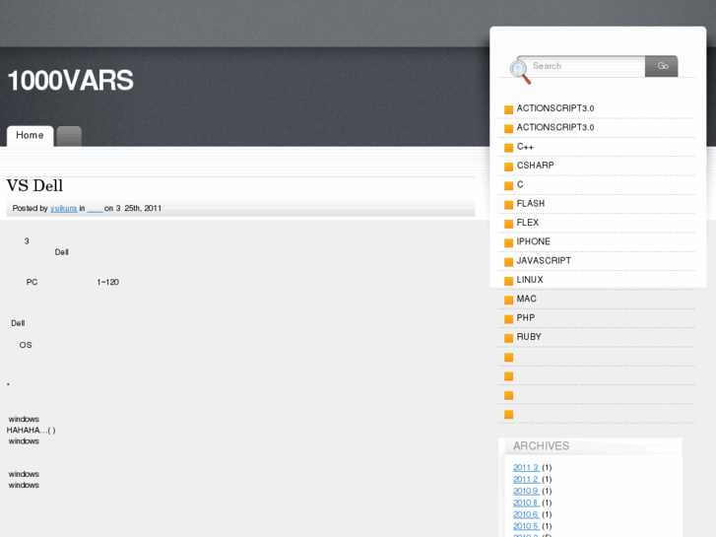Click orange icon beside C++
Screen dimensions: 716x537
click(509, 148)
